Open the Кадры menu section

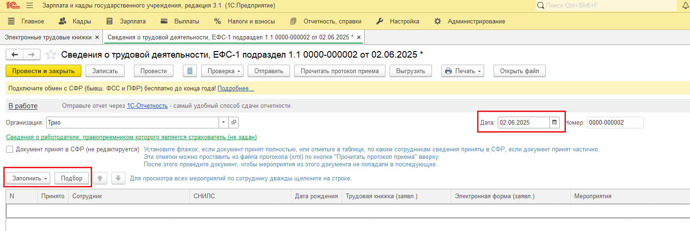click(x=75, y=21)
